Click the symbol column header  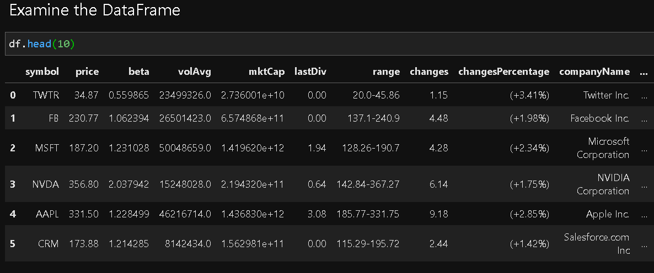(42, 72)
